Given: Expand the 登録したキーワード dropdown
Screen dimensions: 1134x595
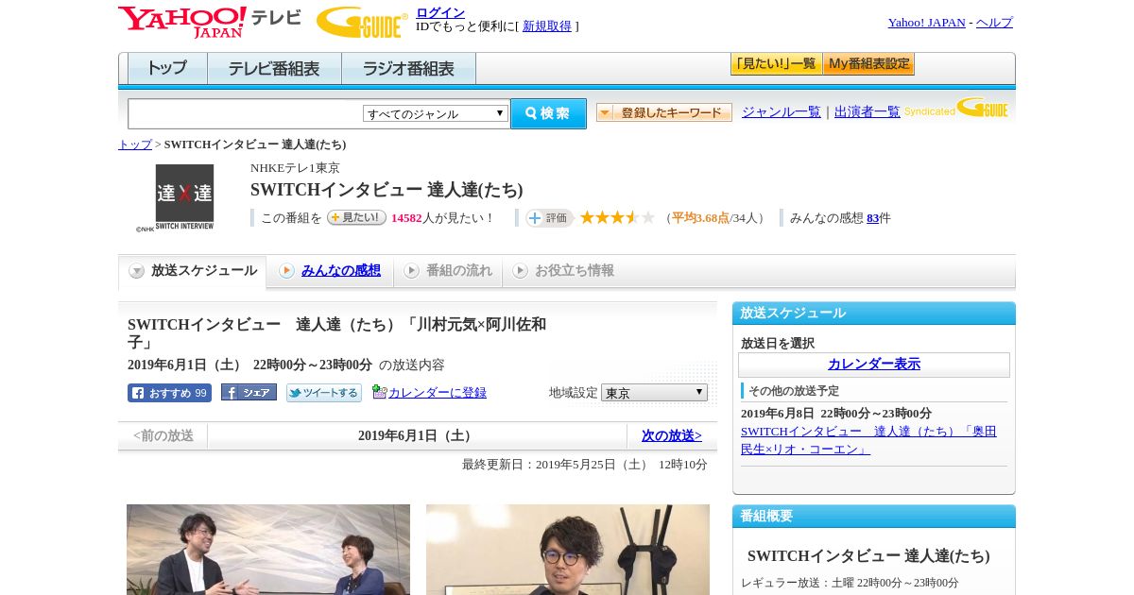Looking at the screenshot, I should click(664, 112).
